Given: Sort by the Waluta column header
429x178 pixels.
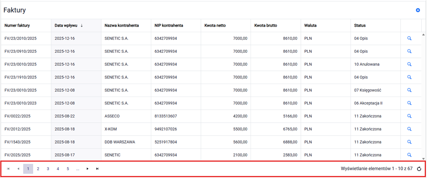Looking at the screenshot, I should pos(310,26).
